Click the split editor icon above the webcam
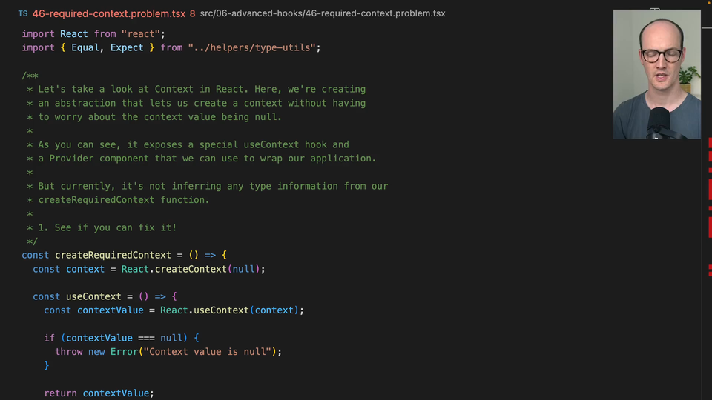The width and height of the screenshot is (712, 400). click(x=655, y=10)
